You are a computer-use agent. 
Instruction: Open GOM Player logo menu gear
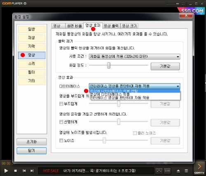pyautogui.click(x=25, y=3)
